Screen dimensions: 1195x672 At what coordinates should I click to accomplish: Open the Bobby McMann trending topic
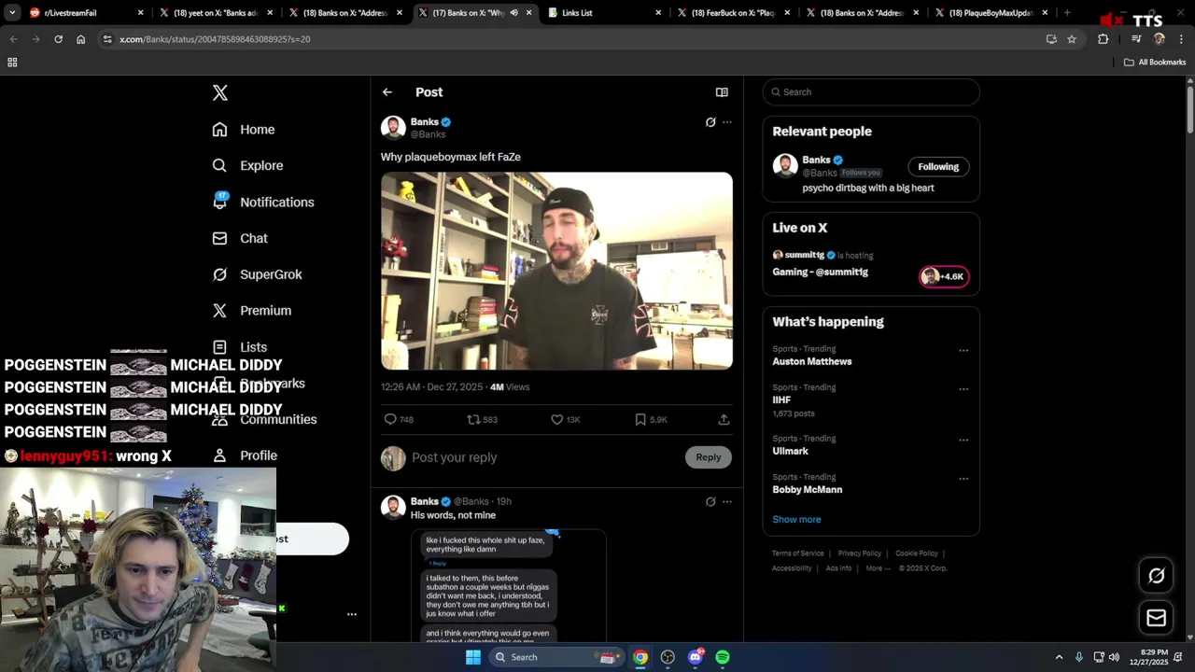point(808,490)
